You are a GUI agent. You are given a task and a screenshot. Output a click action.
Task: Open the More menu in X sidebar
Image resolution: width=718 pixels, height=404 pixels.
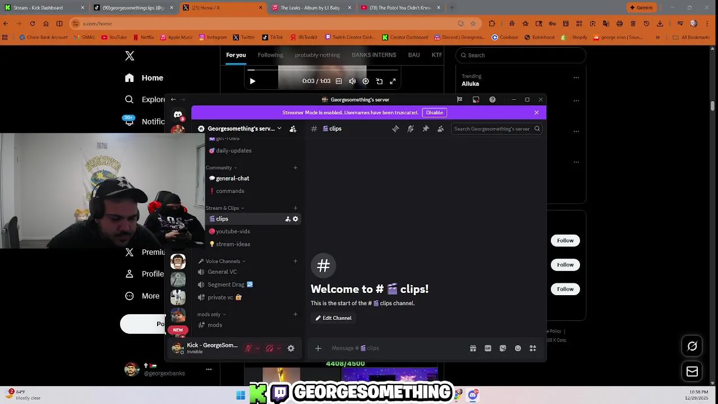pos(143,296)
